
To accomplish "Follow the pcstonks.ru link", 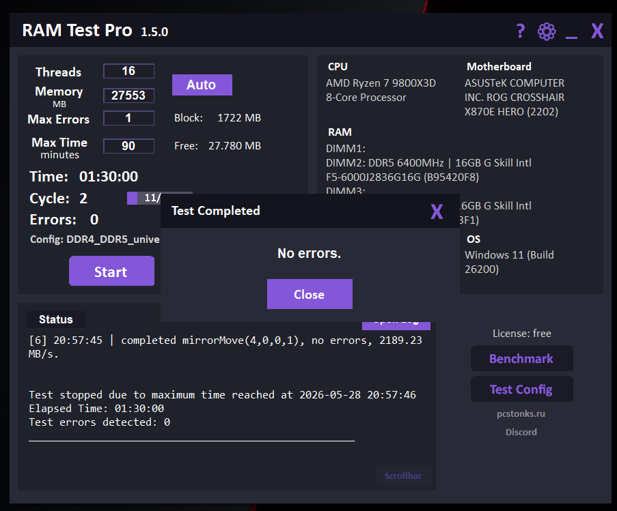I will [x=521, y=413].
